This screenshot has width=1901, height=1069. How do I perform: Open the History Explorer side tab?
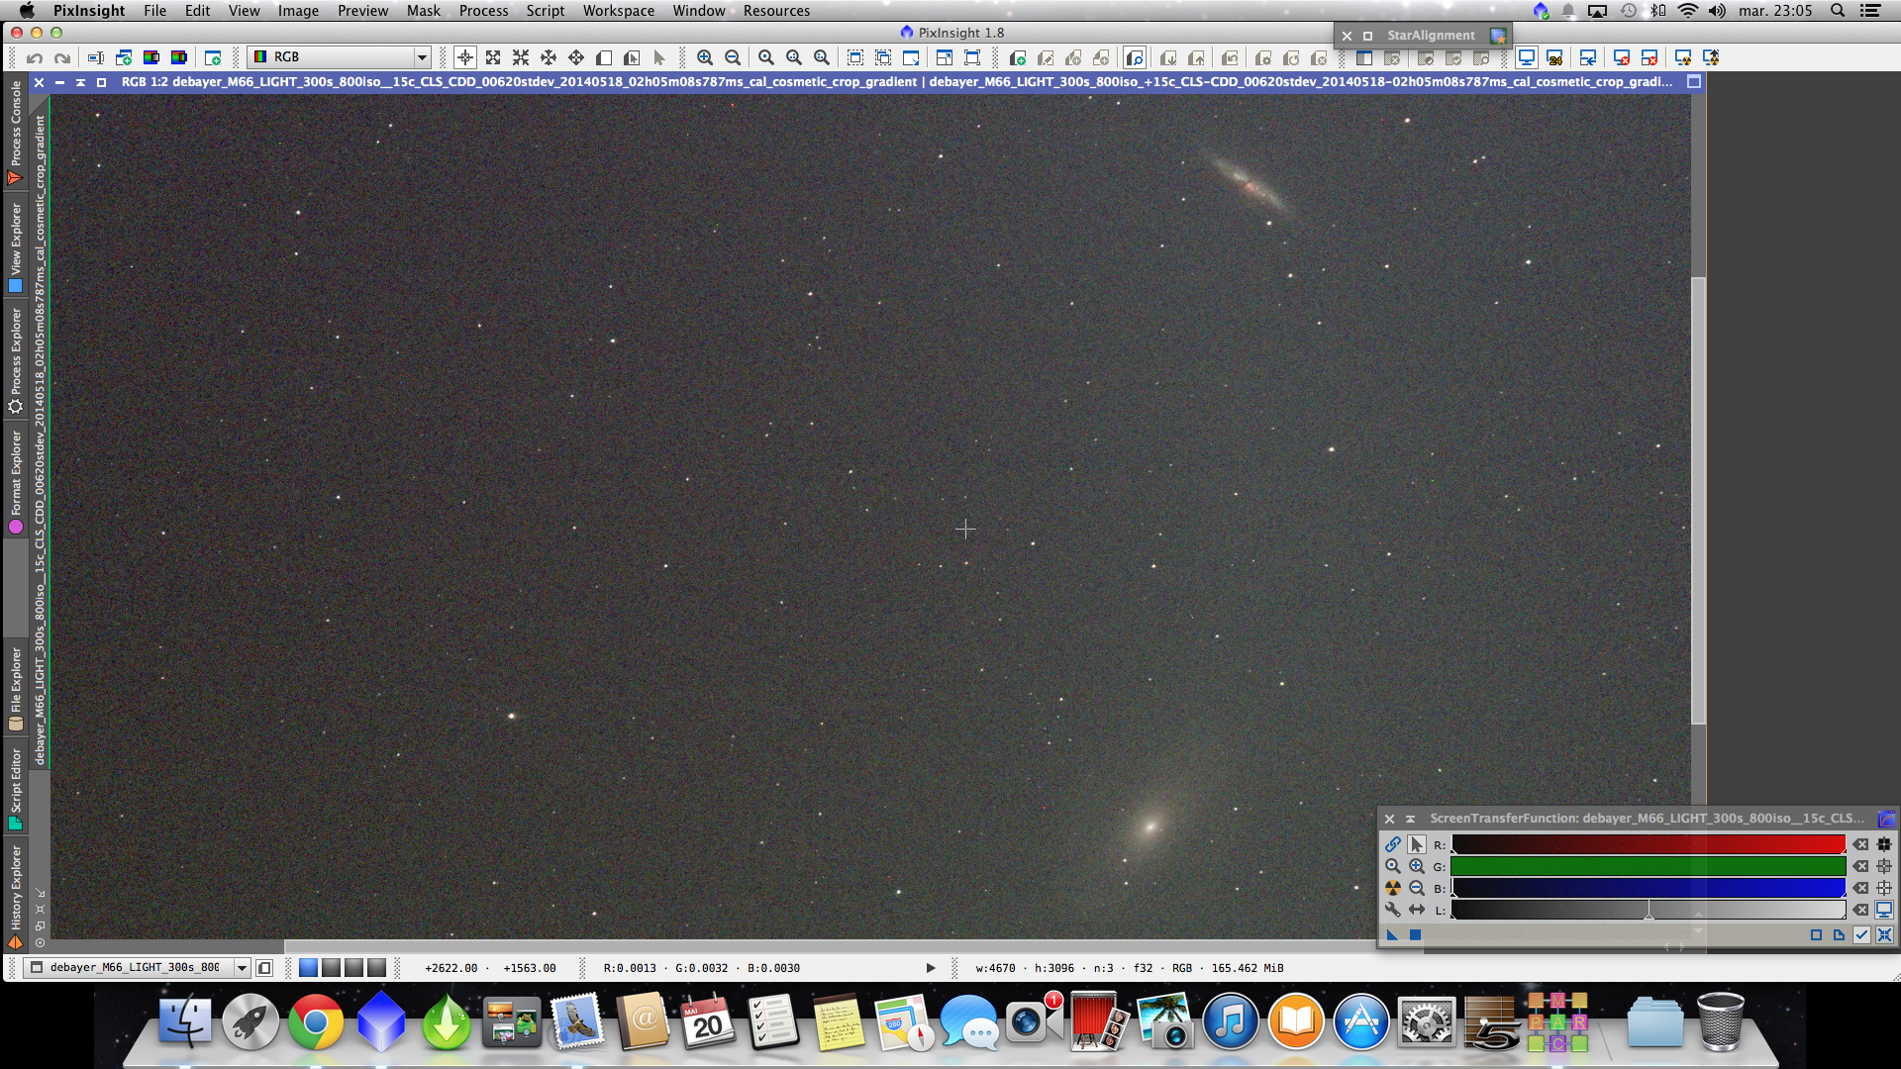pyautogui.click(x=15, y=893)
